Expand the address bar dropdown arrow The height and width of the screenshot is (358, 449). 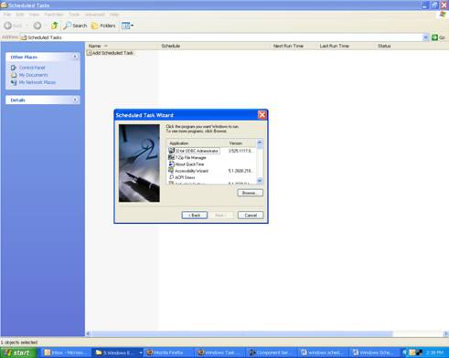coord(425,37)
